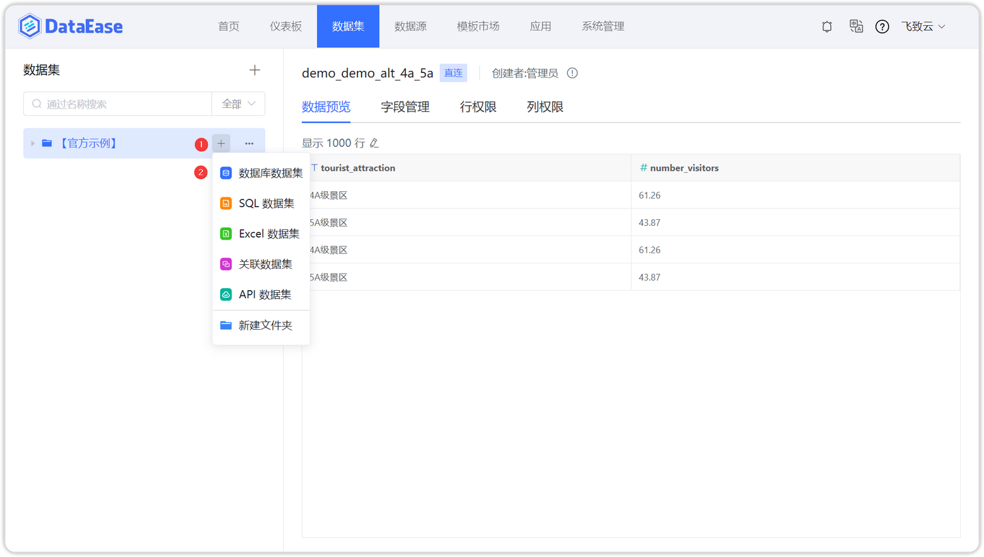The image size is (984, 557).
Task: Click the DataEase logo
Action: coord(70,27)
